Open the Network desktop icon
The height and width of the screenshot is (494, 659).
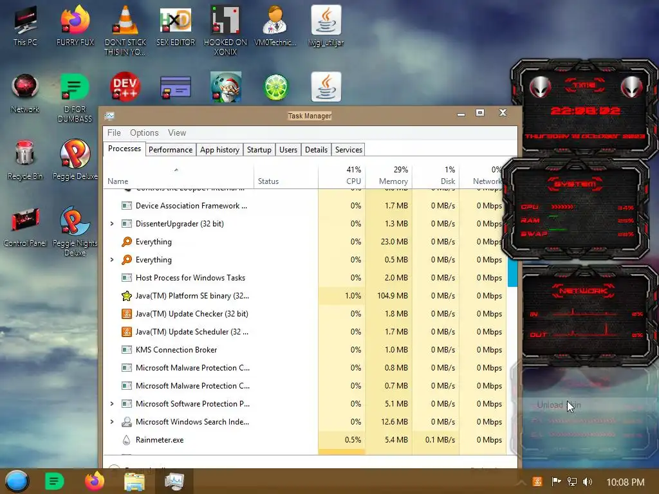[x=25, y=93]
